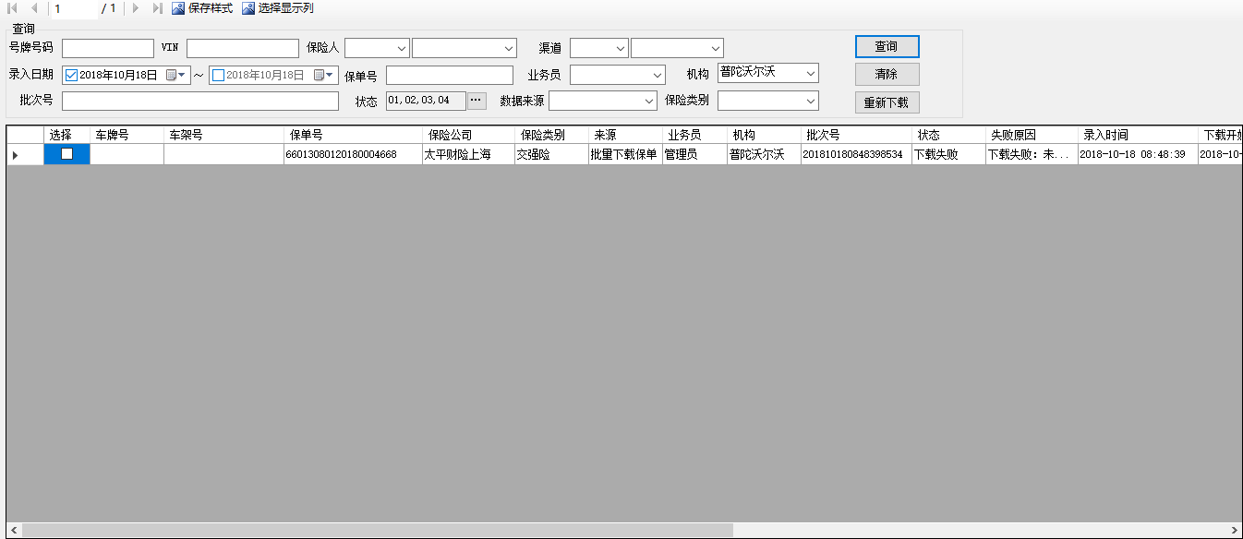Sort by 来源 column header

coord(626,135)
